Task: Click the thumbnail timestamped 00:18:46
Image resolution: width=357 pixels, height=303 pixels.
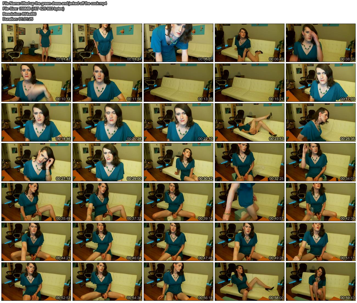Action: pyautogui.click(x=36, y=122)
